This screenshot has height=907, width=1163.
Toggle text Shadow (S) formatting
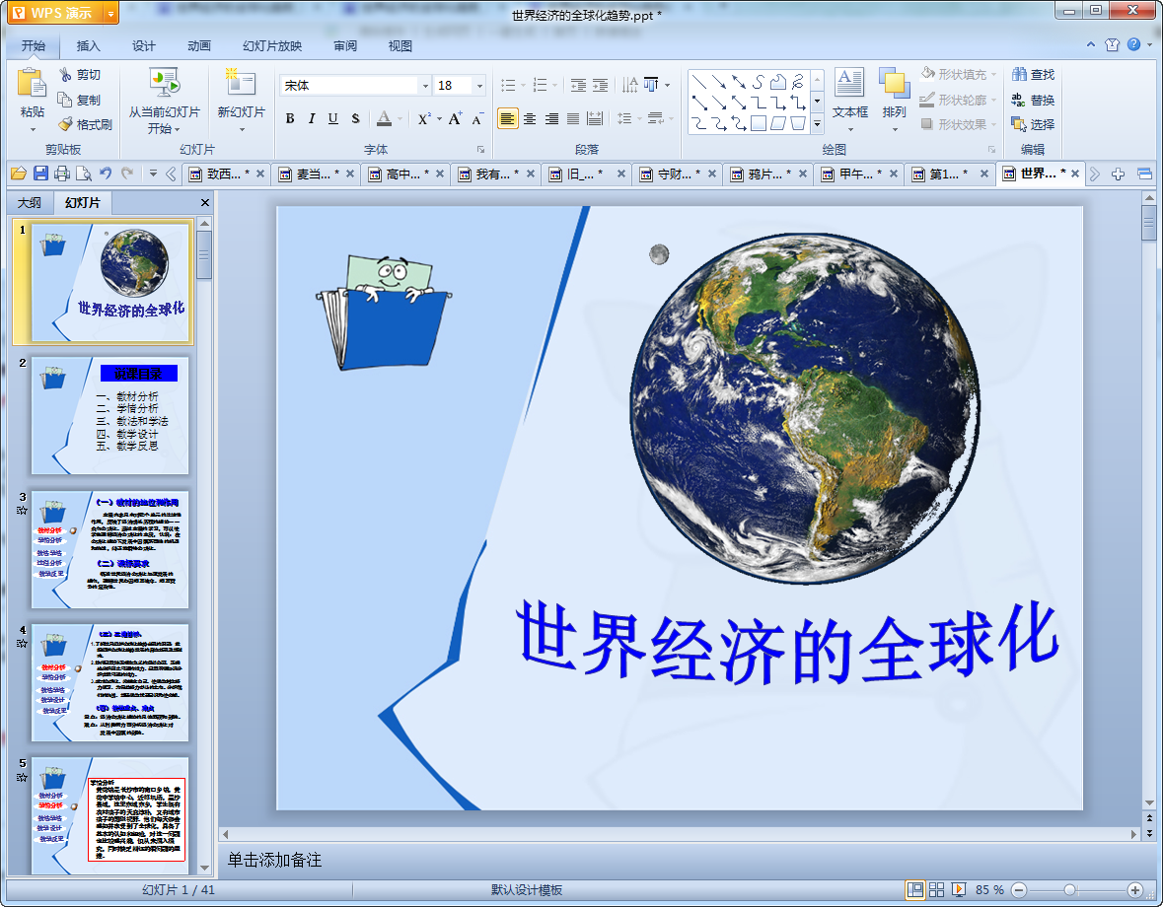point(355,118)
